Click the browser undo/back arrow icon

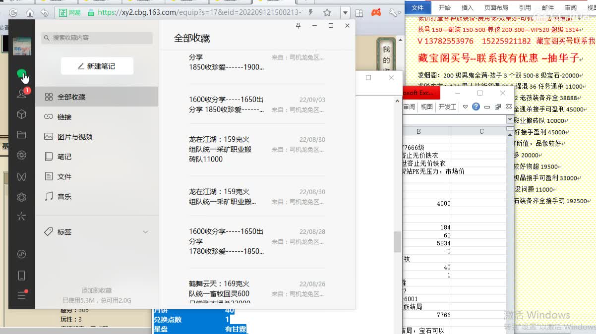tap(45, 13)
